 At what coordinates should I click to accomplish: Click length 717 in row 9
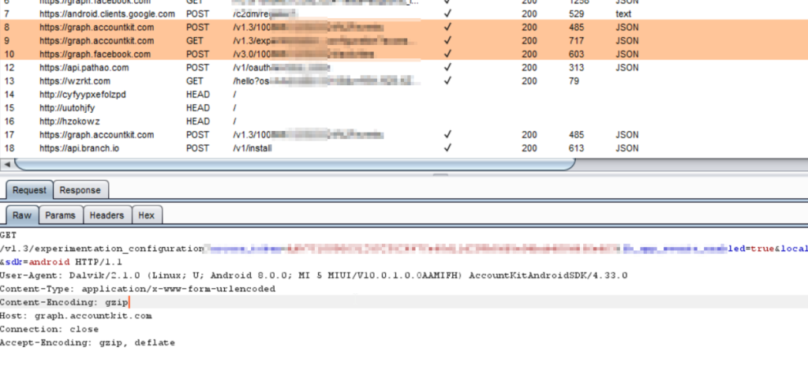point(577,41)
